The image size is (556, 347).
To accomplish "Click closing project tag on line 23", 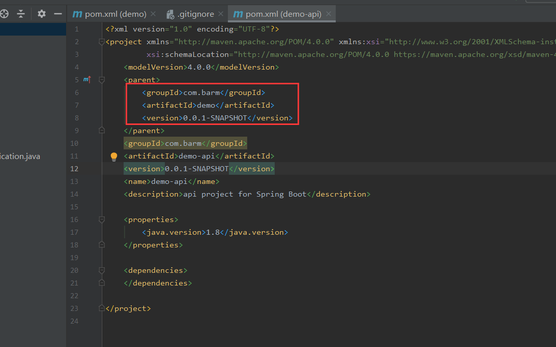I will [128, 309].
